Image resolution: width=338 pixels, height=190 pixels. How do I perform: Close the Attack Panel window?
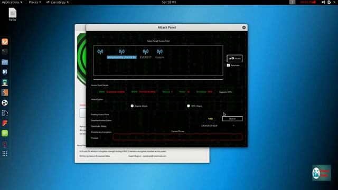[244, 27]
